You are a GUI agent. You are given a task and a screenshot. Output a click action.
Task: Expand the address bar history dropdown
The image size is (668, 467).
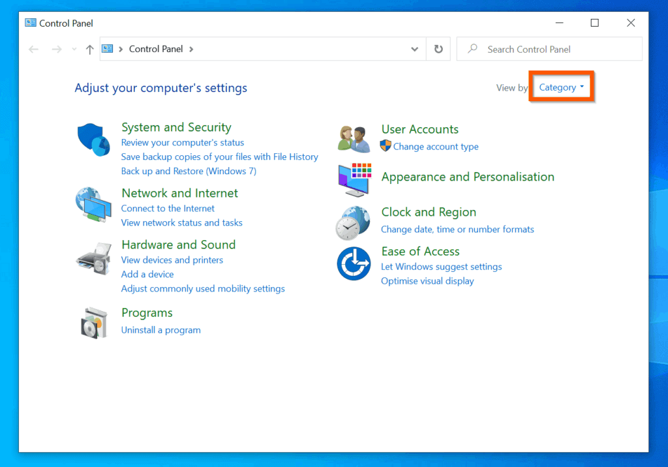click(x=414, y=49)
